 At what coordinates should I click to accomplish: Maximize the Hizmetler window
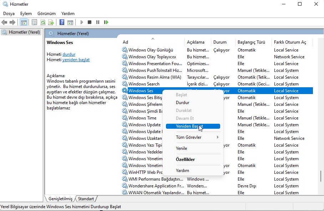pyautogui.click(x=300, y=4)
